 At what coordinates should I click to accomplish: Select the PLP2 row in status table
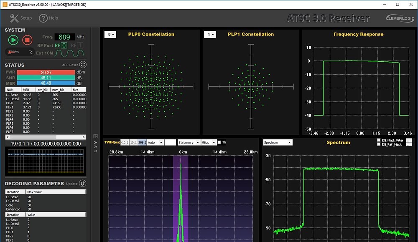46,111
